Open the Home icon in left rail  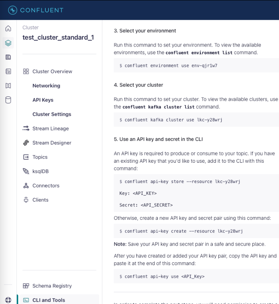click(8, 28)
